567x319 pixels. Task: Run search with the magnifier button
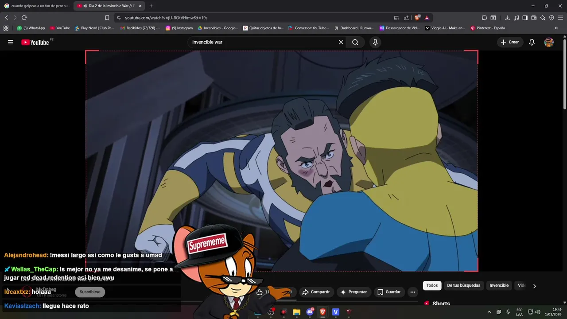coord(355,42)
